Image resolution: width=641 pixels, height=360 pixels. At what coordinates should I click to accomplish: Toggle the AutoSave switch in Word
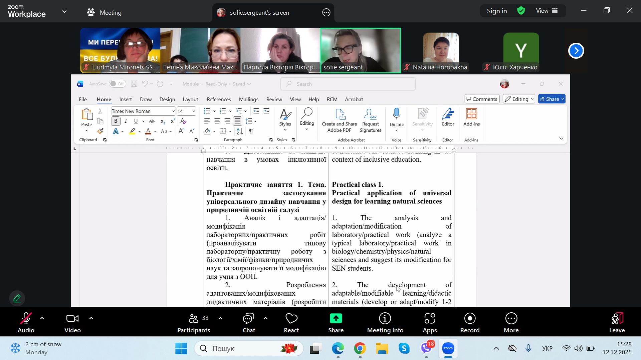pyautogui.click(x=117, y=84)
